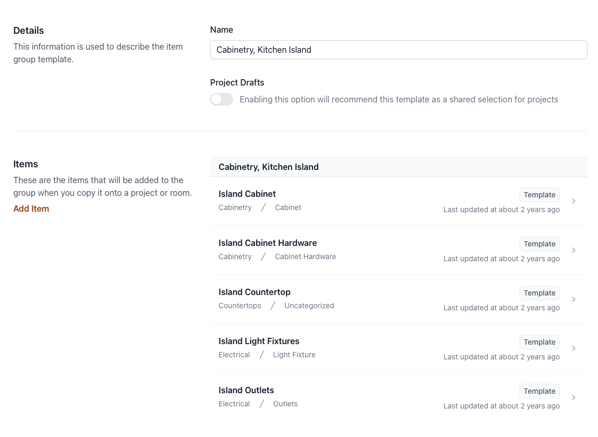The image size is (598, 437).
Task: Click Template badge on Island Cabinet
Action: coord(539,195)
